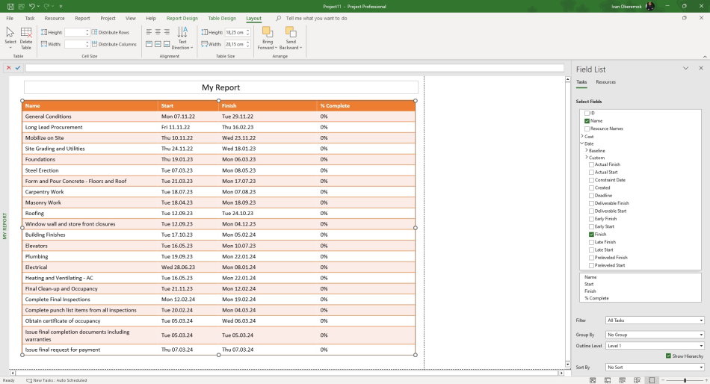Image resolution: width=710 pixels, height=384 pixels.
Task: Collapse the Date field group
Action: [582, 143]
